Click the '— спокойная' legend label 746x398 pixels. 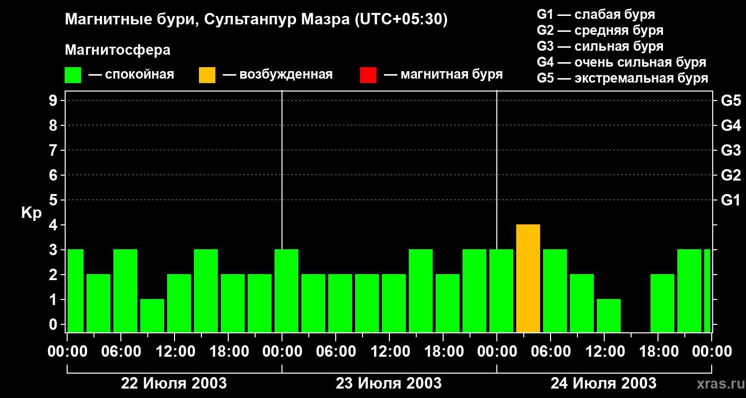tap(131, 75)
